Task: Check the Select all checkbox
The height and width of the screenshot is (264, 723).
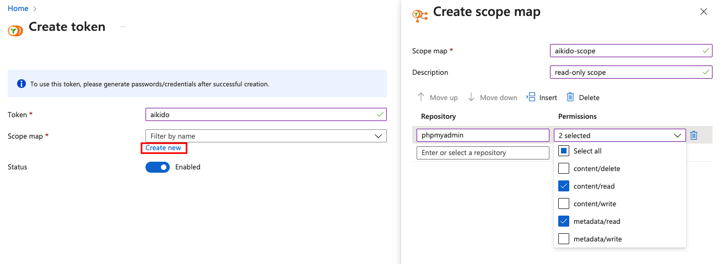Action: coord(563,151)
